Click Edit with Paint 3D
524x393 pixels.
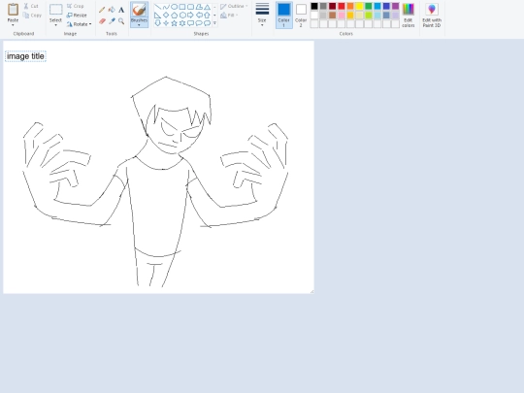tap(432, 15)
